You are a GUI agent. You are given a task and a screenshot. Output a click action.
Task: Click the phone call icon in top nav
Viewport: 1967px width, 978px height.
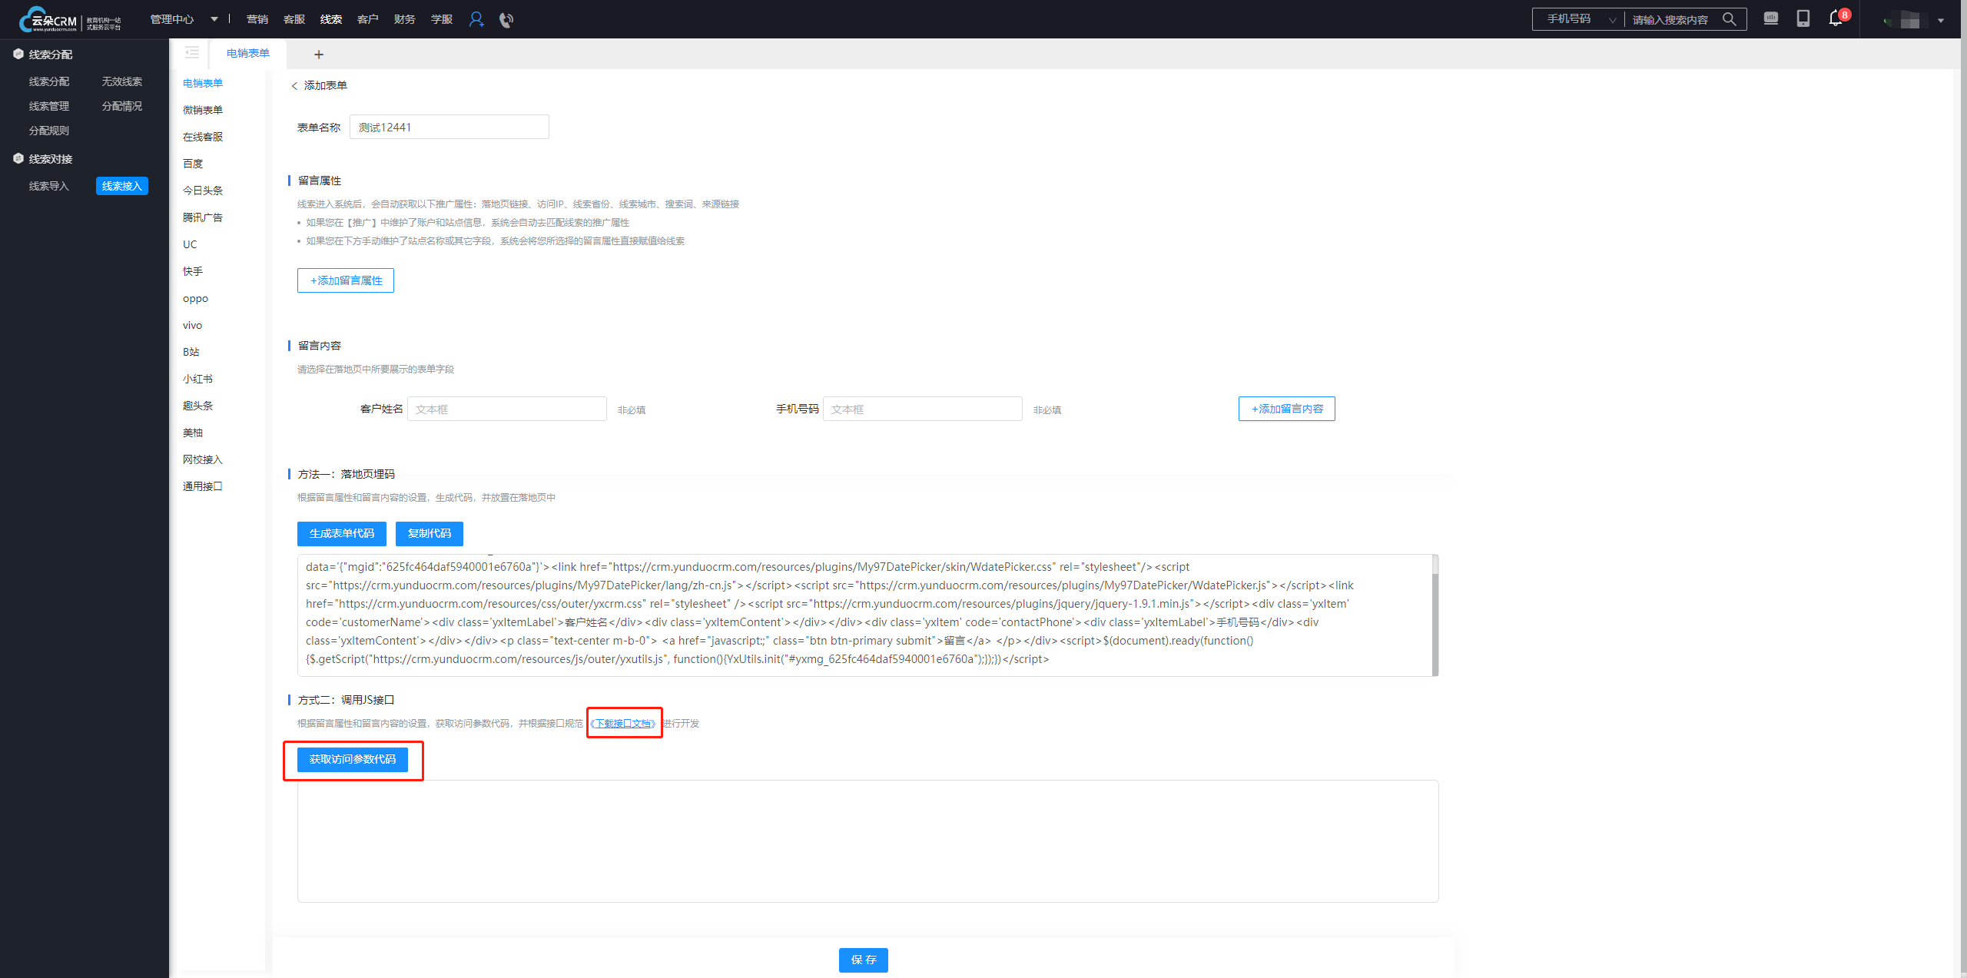pyautogui.click(x=506, y=20)
